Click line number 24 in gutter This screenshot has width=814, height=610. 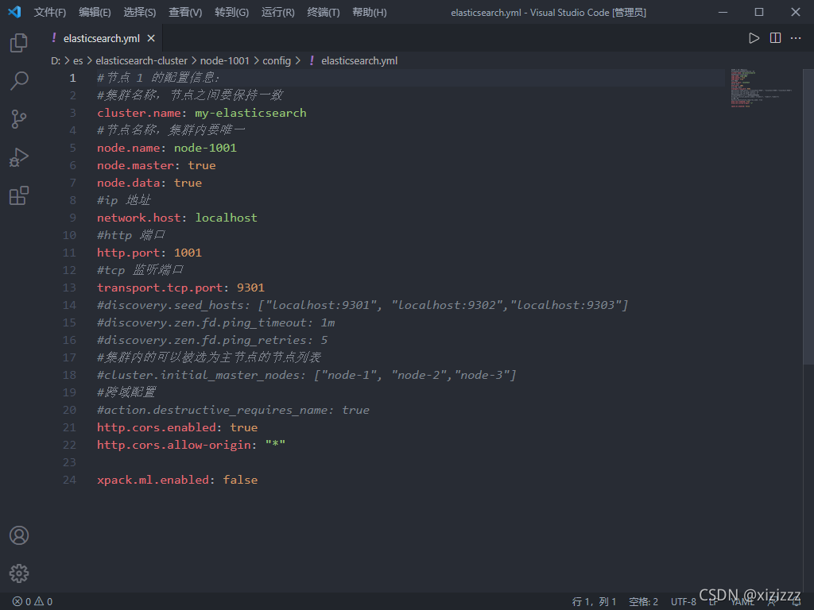[x=69, y=480]
